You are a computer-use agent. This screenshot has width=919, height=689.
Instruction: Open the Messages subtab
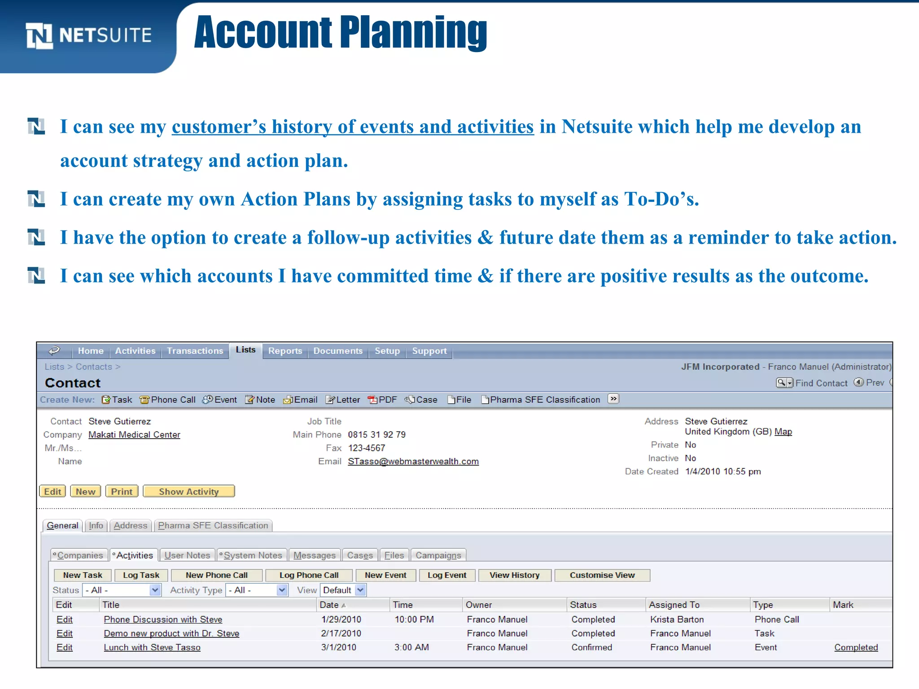click(315, 555)
